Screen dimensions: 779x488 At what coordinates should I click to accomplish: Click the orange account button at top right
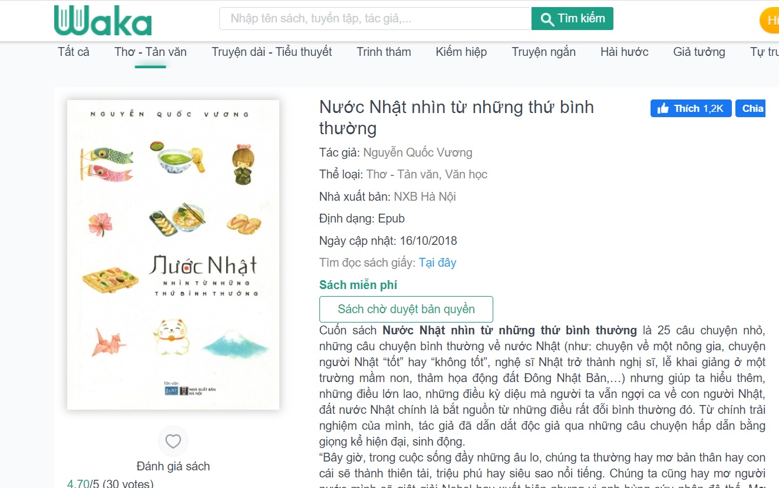pos(770,21)
